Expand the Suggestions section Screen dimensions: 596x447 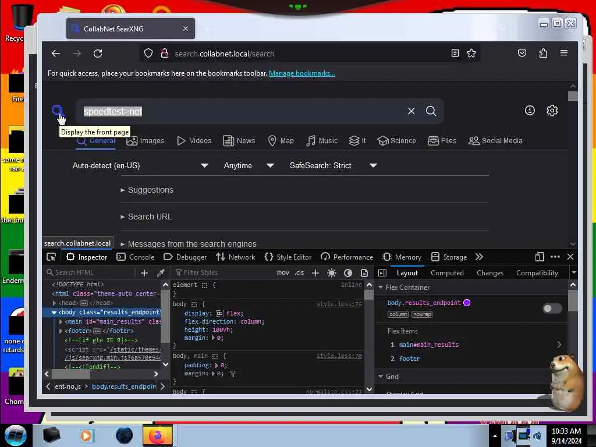click(x=147, y=190)
